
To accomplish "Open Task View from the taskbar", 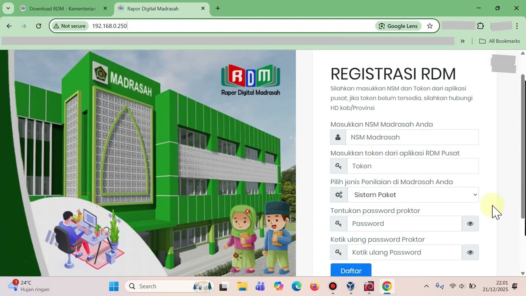I will click(224, 286).
